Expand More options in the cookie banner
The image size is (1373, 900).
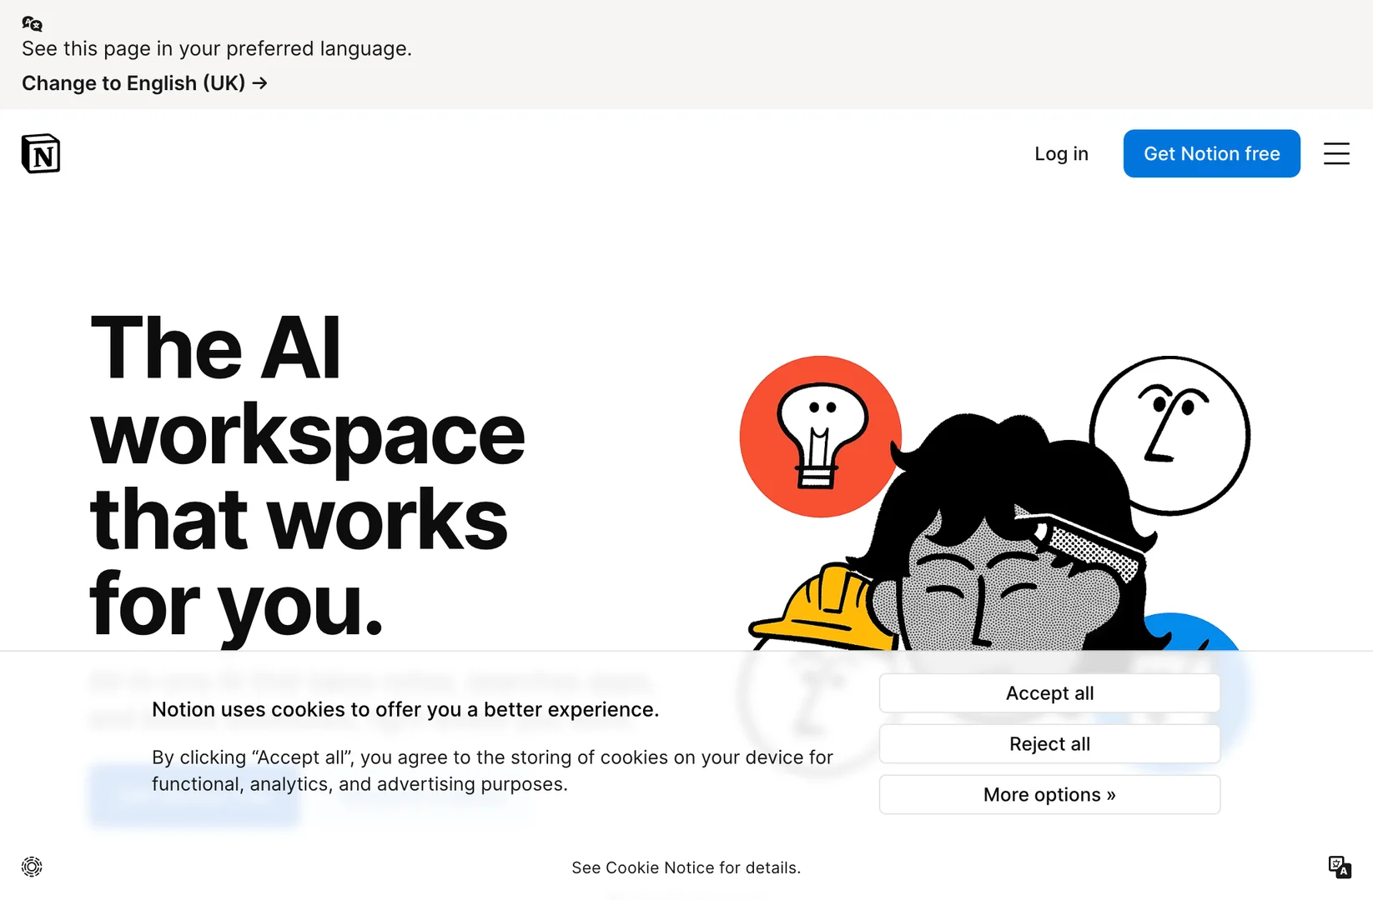point(1049,794)
